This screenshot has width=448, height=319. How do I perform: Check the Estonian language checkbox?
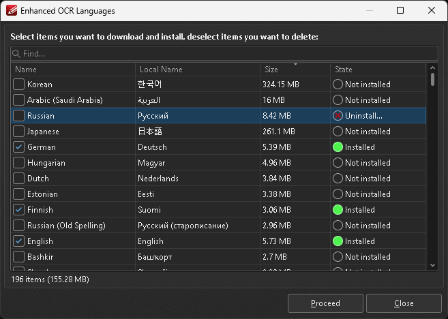[x=18, y=194]
